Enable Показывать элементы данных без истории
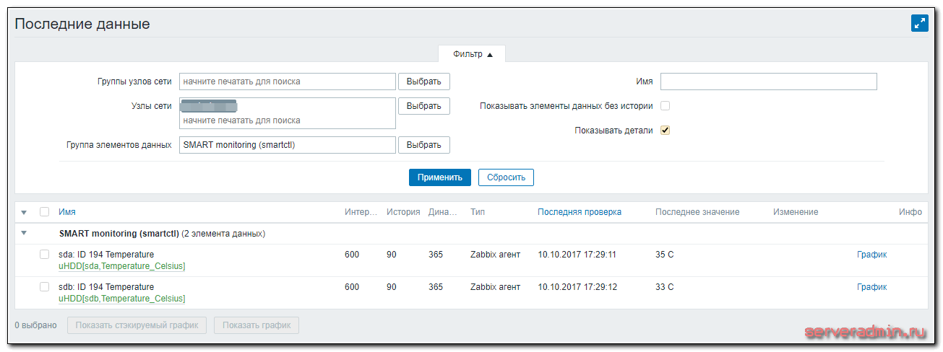Image resolution: width=943 pixels, height=352 pixels. (x=666, y=106)
